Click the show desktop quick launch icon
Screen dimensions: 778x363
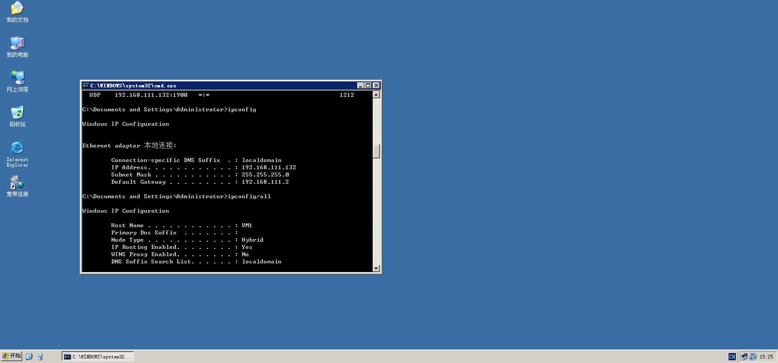click(40, 357)
